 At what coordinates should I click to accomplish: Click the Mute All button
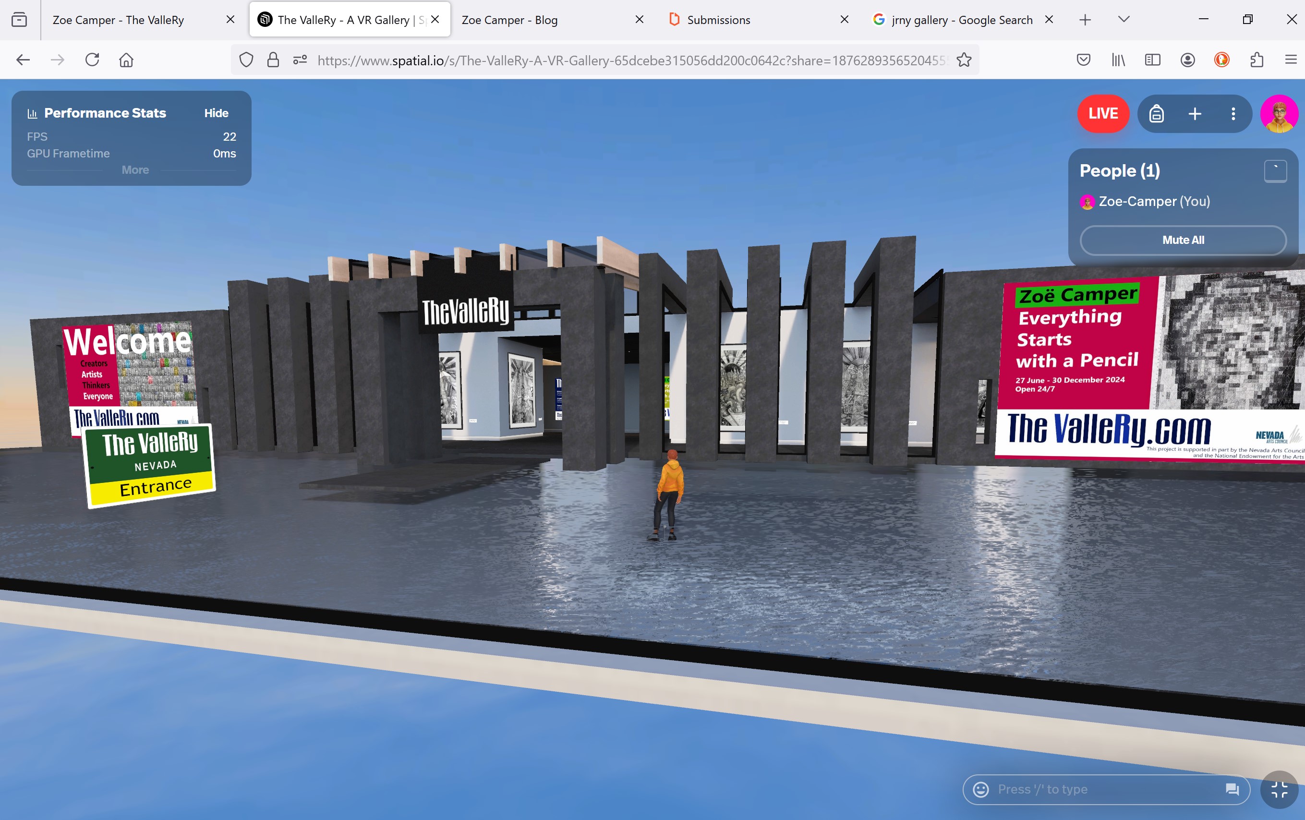click(1183, 240)
